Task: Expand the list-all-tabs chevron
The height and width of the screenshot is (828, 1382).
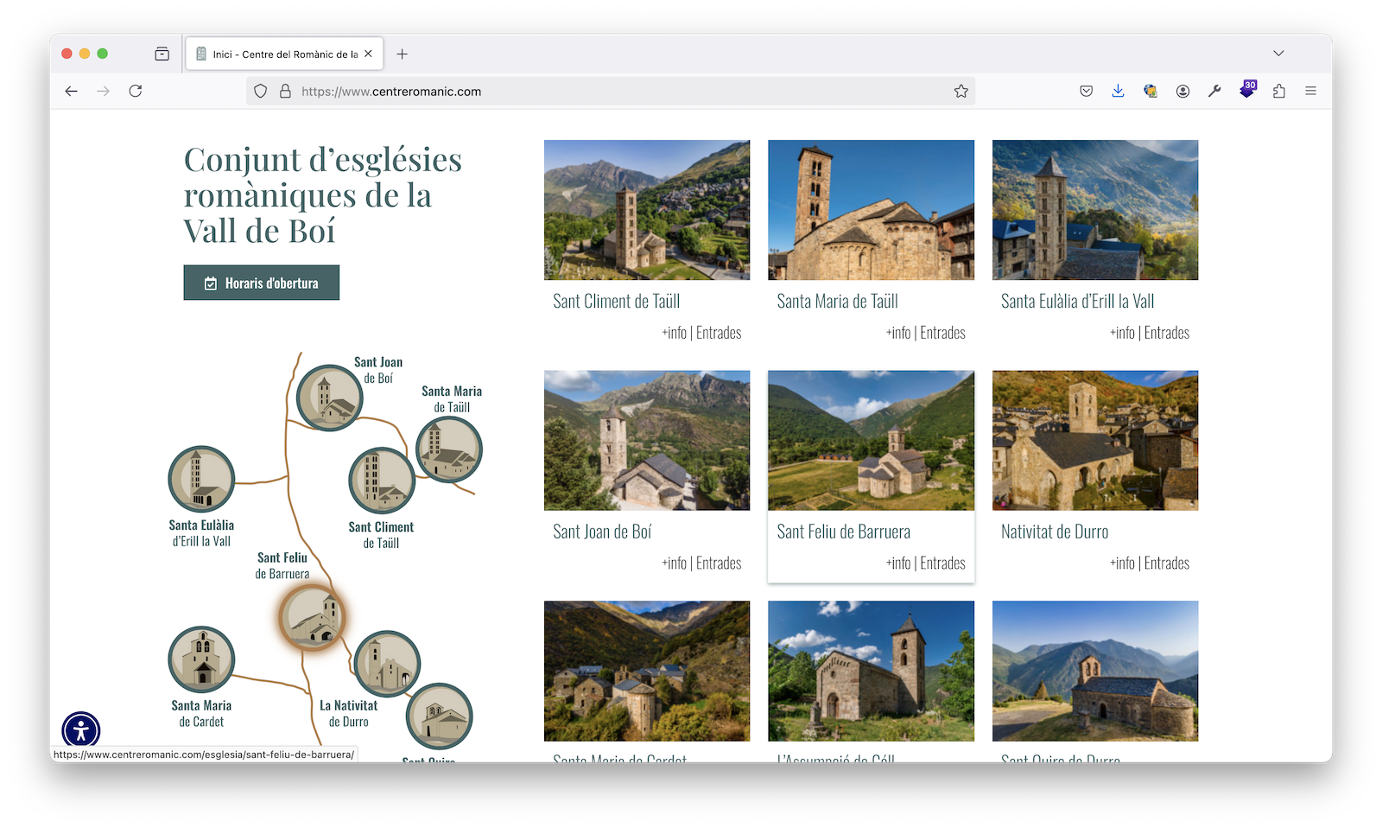Action: tap(1278, 54)
